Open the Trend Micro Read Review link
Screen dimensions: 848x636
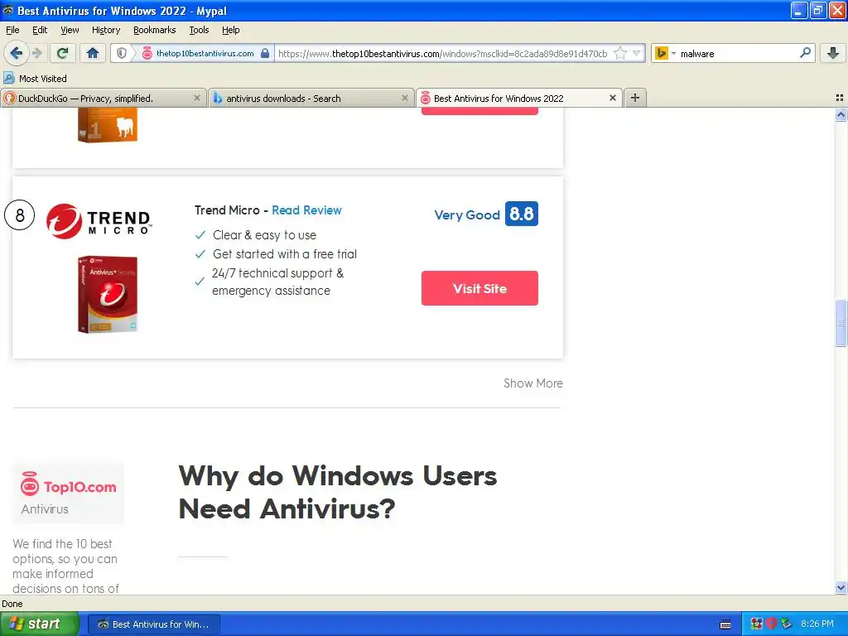pos(306,210)
